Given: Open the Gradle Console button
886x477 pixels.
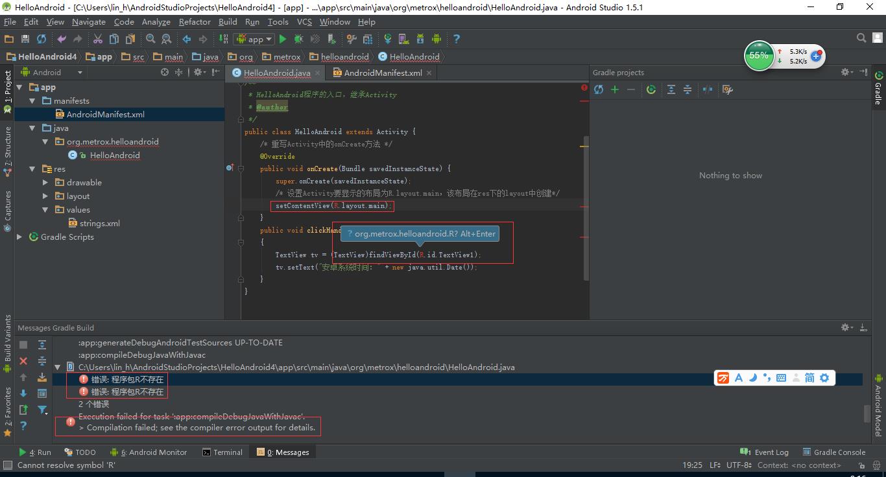Looking at the screenshot, I should tap(833, 452).
